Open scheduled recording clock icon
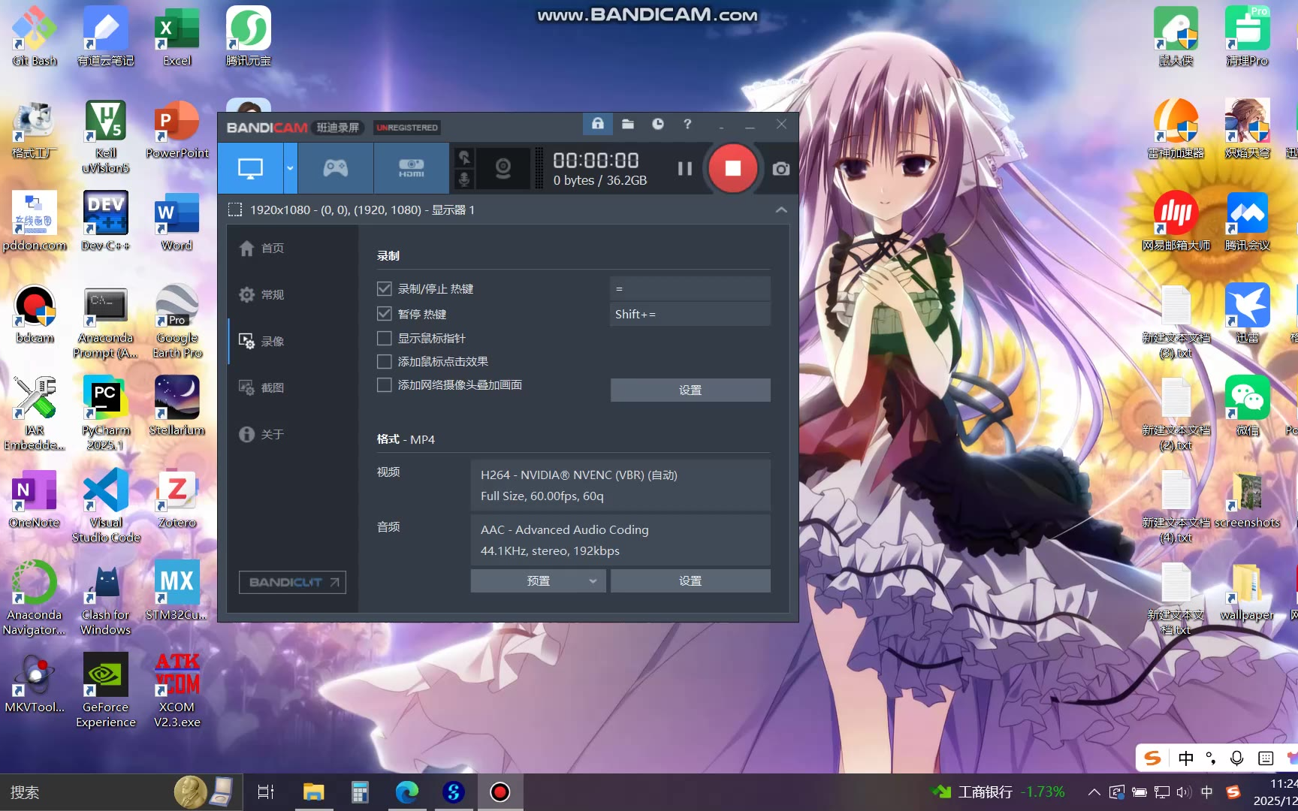This screenshot has height=811, width=1298. (658, 124)
